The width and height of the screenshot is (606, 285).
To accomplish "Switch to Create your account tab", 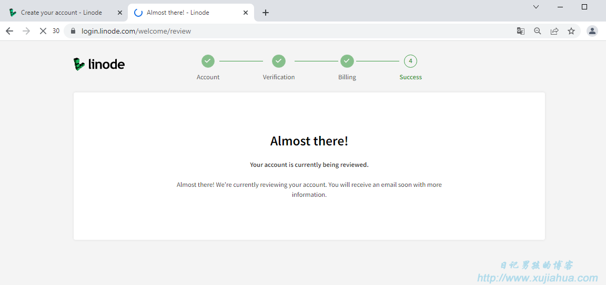I will pos(64,13).
